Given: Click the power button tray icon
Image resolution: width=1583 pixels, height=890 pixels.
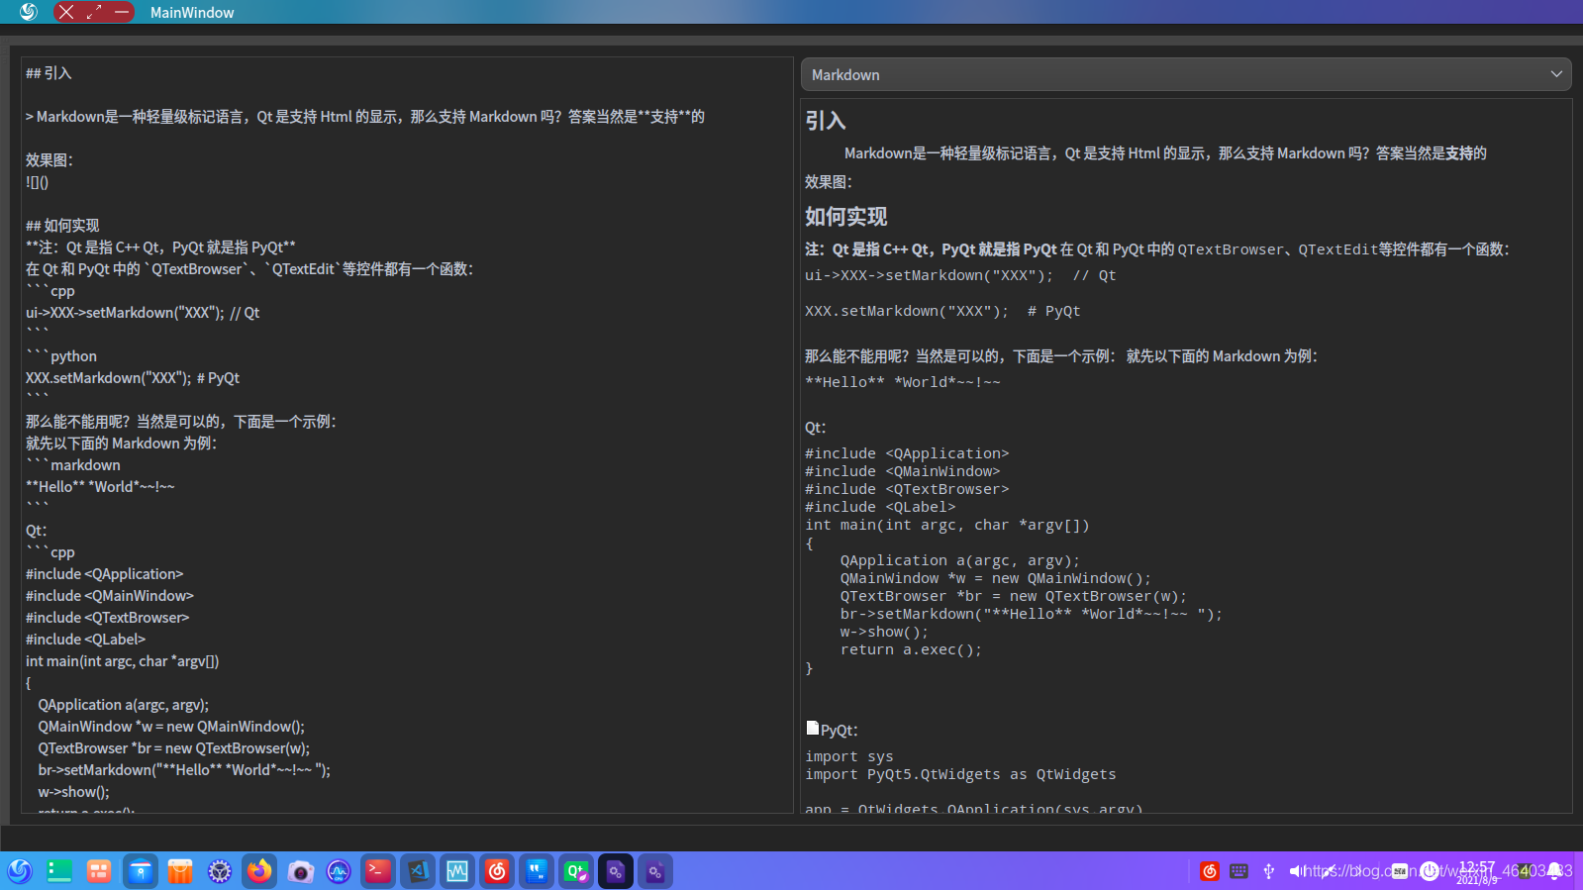Looking at the screenshot, I should tap(1430, 871).
